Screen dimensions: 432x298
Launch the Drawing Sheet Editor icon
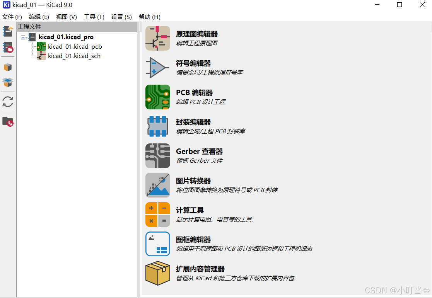coord(157,244)
